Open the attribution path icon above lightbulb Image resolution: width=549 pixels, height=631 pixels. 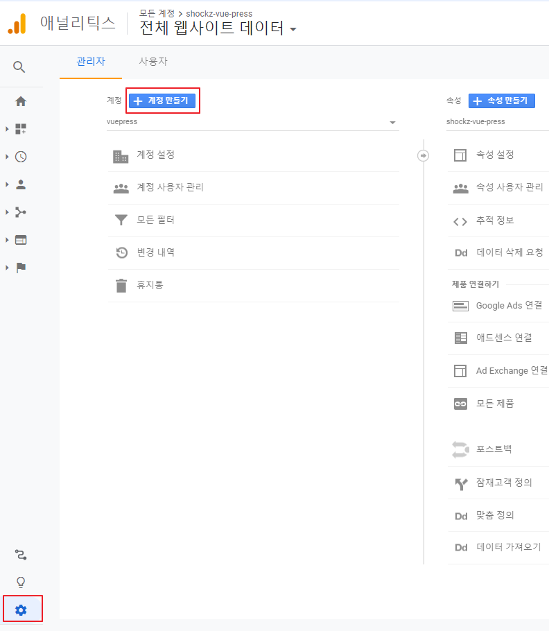[x=21, y=554]
